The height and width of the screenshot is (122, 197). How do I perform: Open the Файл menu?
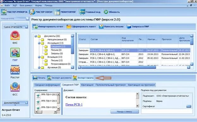click(7, 6)
